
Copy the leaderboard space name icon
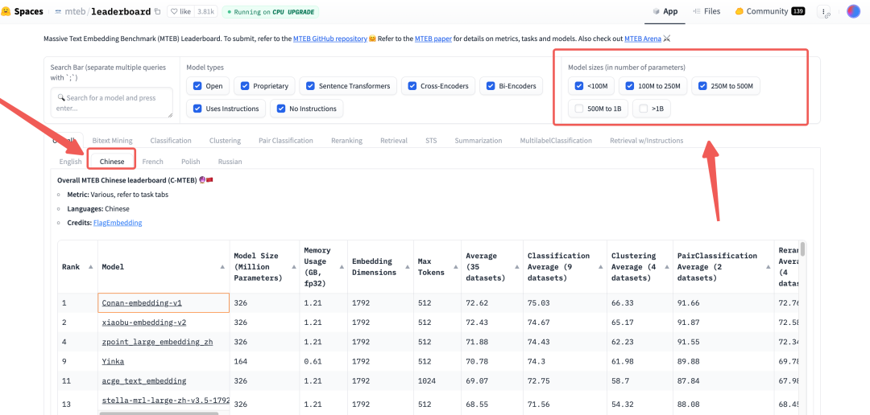point(156,12)
